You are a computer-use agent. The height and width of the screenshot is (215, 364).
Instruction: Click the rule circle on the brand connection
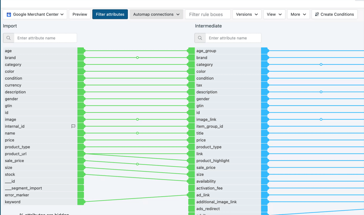(x=137, y=58)
